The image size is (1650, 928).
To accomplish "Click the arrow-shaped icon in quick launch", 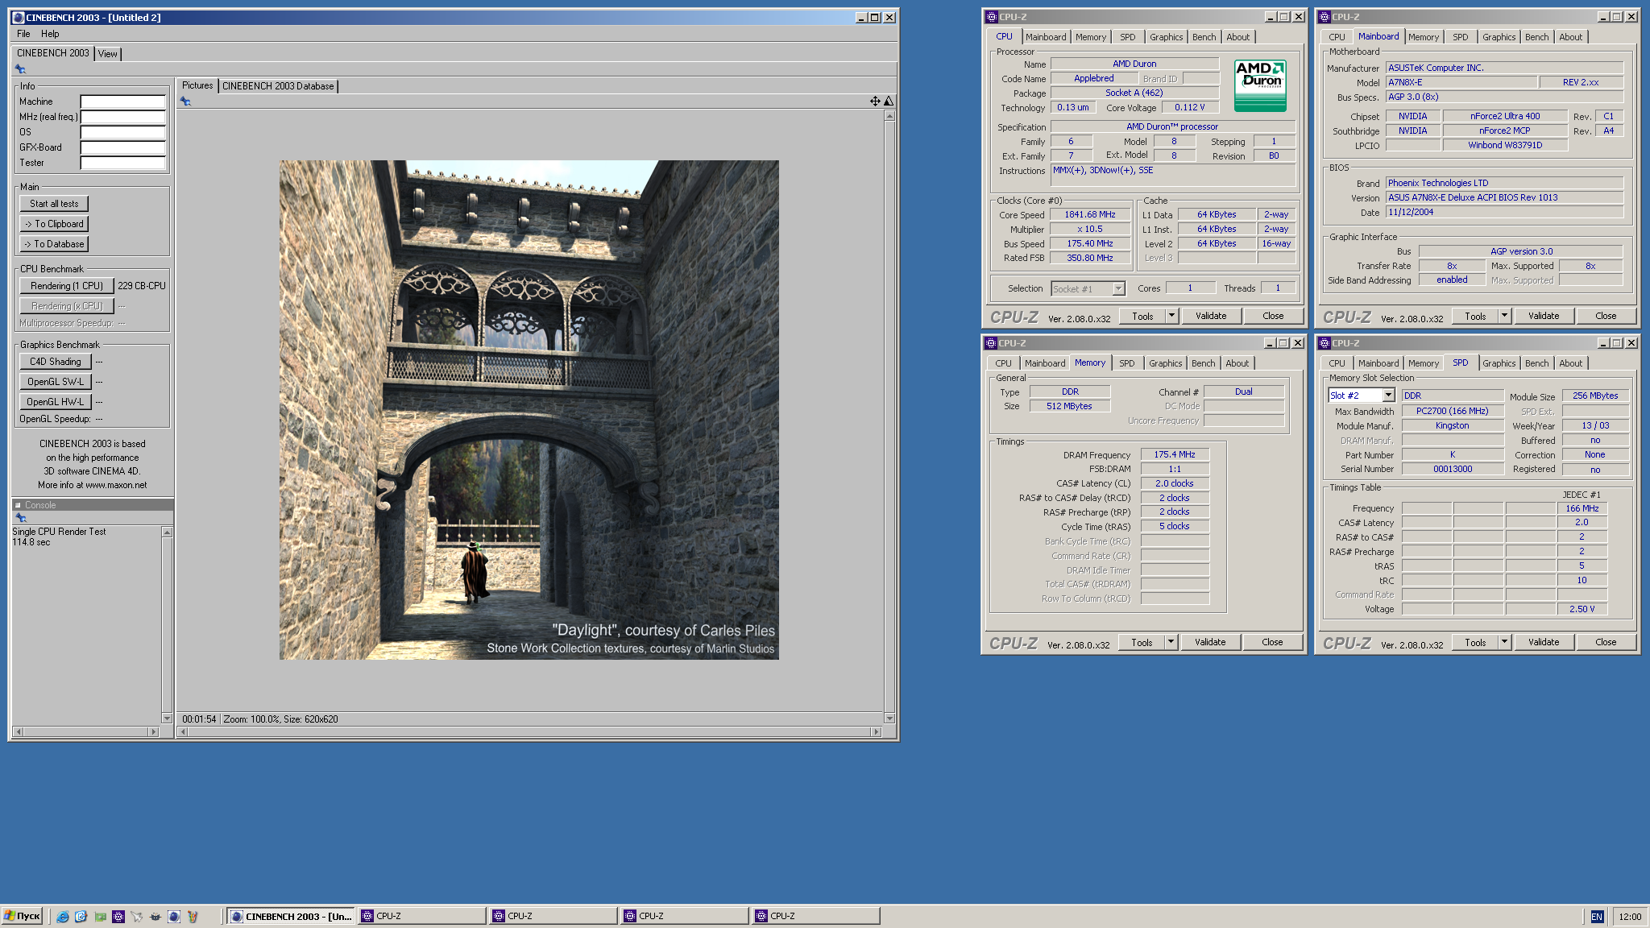I will 137,917.
